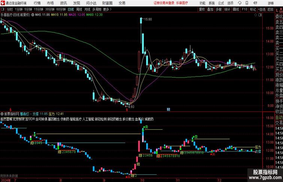Switch to the 1分钟 period tab
Viewport: 283px width, 182px height.
(x=19, y=9)
